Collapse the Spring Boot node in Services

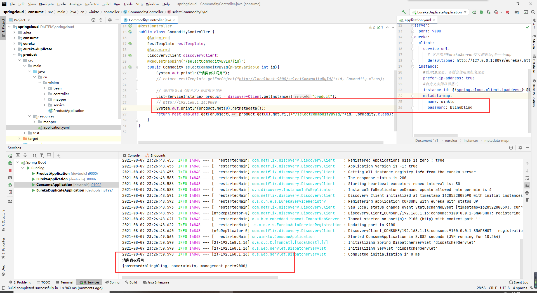(x=18, y=162)
